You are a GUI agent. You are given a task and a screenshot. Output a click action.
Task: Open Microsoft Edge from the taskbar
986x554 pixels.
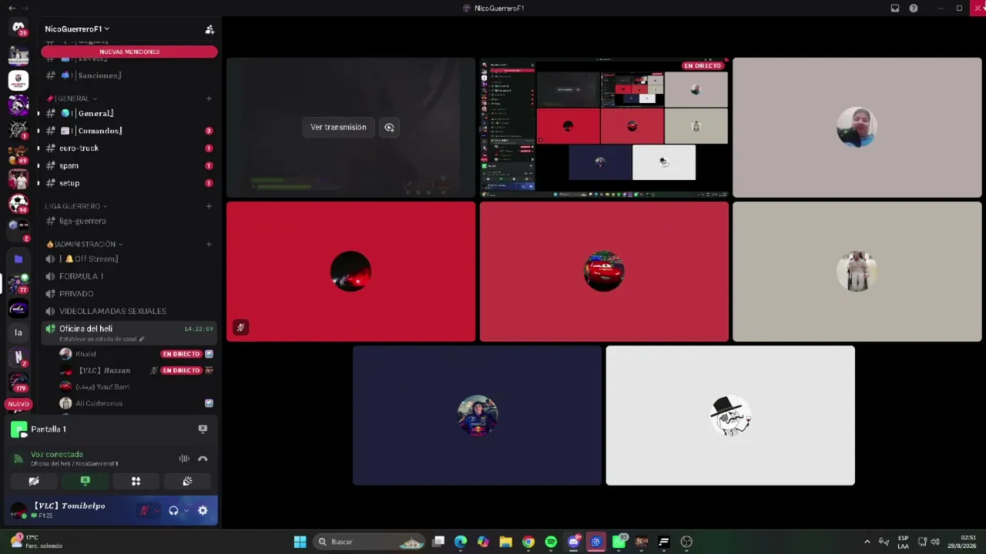point(461,542)
